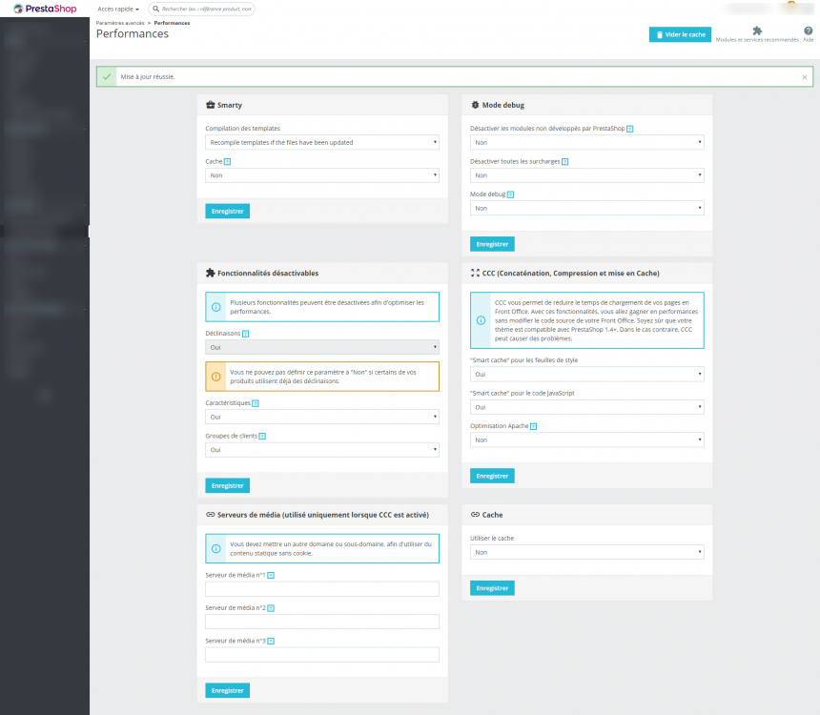Viewport: 820px width, 715px height.
Task: Click the help icon beside Optimisation Apache
Action: point(533,426)
